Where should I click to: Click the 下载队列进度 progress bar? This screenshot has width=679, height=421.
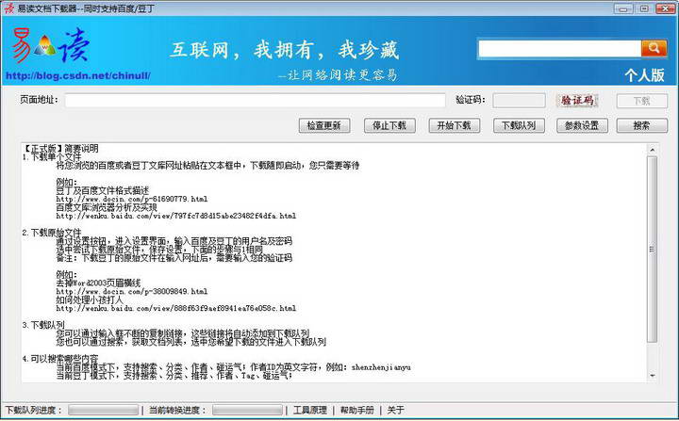[103, 410]
